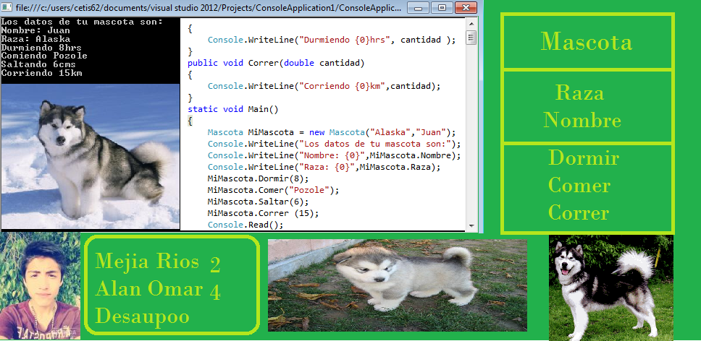This screenshot has height=341, width=701.
Task: Click the console line 'Comiendo Pozole'
Action: tap(43, 56)
